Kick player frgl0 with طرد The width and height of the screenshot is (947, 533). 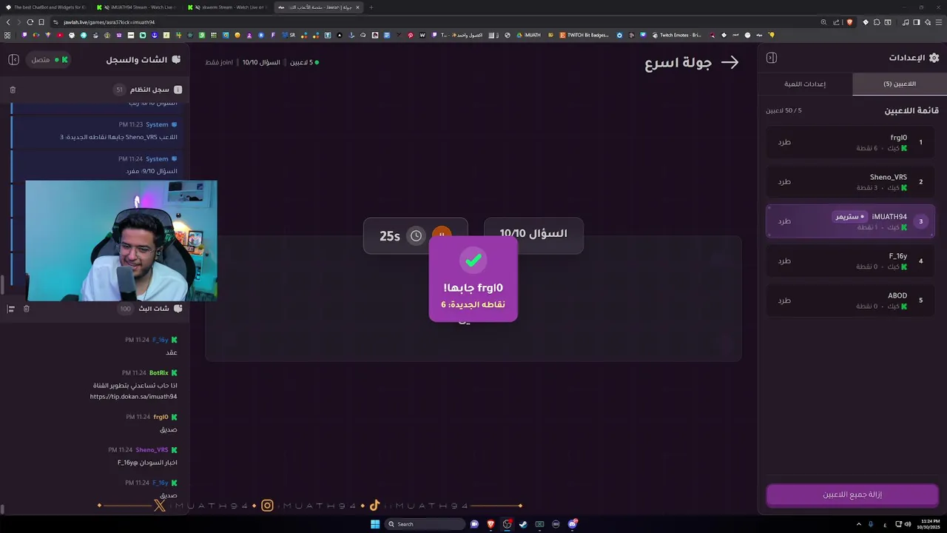click(784, 142)
